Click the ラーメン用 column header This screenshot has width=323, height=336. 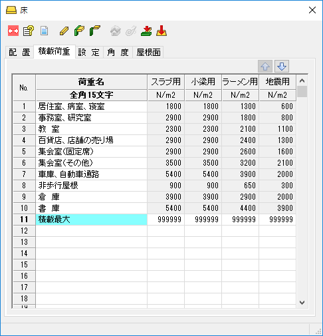pyautogui.click(x=241, y=82)
